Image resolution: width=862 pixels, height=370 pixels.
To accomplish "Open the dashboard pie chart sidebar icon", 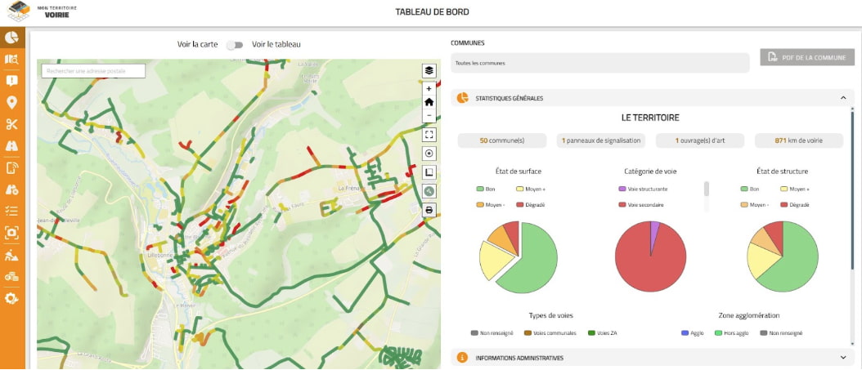I will (x=11, y=38).
